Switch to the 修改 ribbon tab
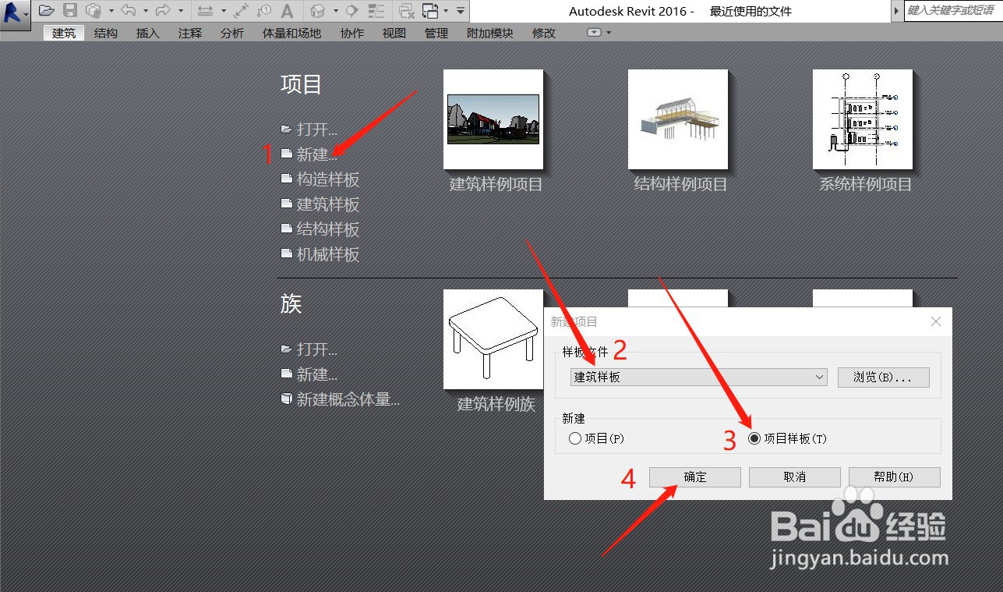The image size is (1003, 592). click(x=543, y=33)
